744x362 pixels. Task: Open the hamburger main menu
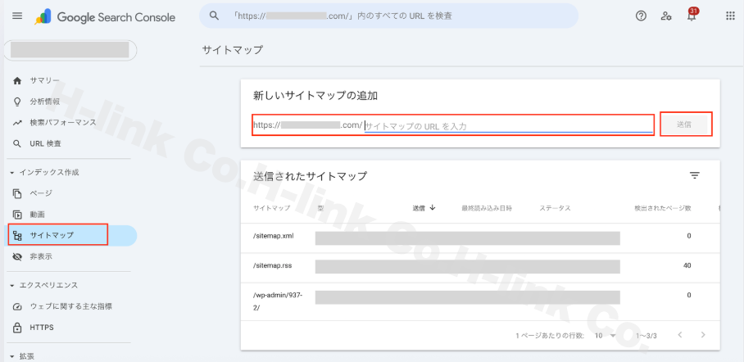pyautogui.click(x=17, y=16)
